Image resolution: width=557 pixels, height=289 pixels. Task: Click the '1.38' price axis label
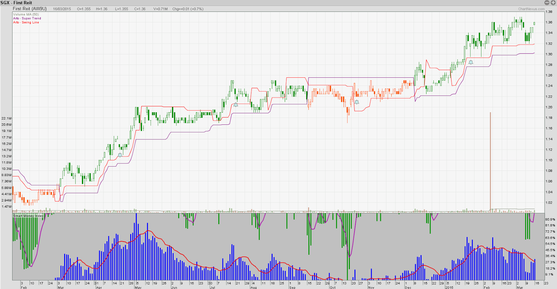[x=549, y=12]
